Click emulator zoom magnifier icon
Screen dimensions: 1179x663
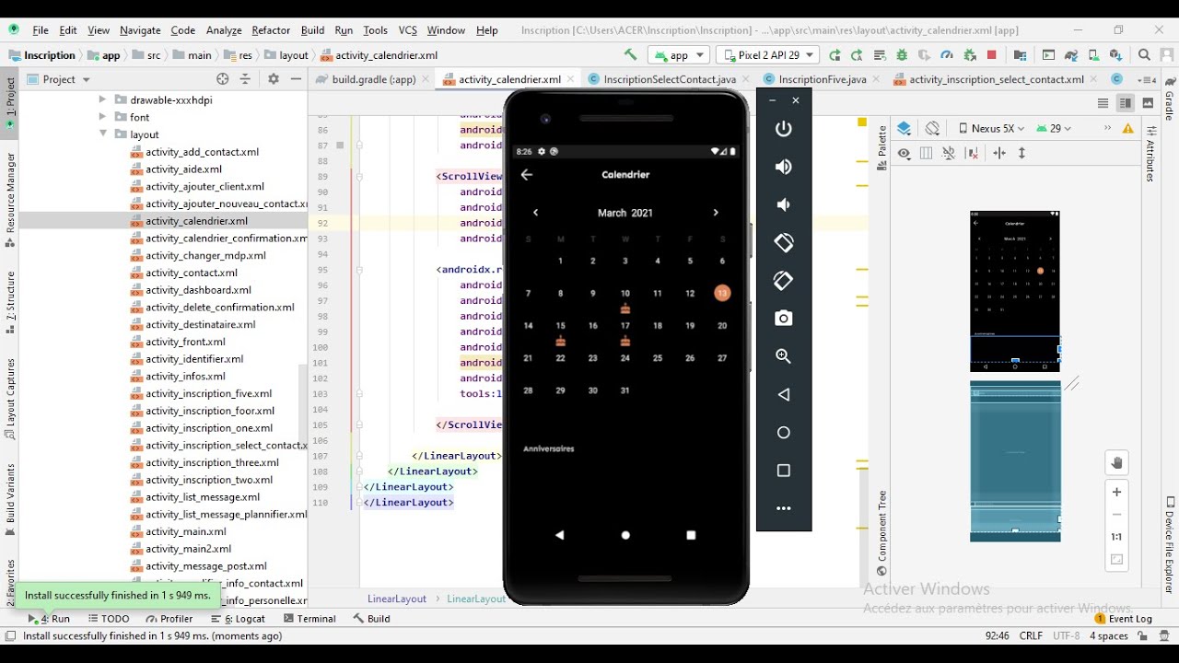click(x=784, y=356)
